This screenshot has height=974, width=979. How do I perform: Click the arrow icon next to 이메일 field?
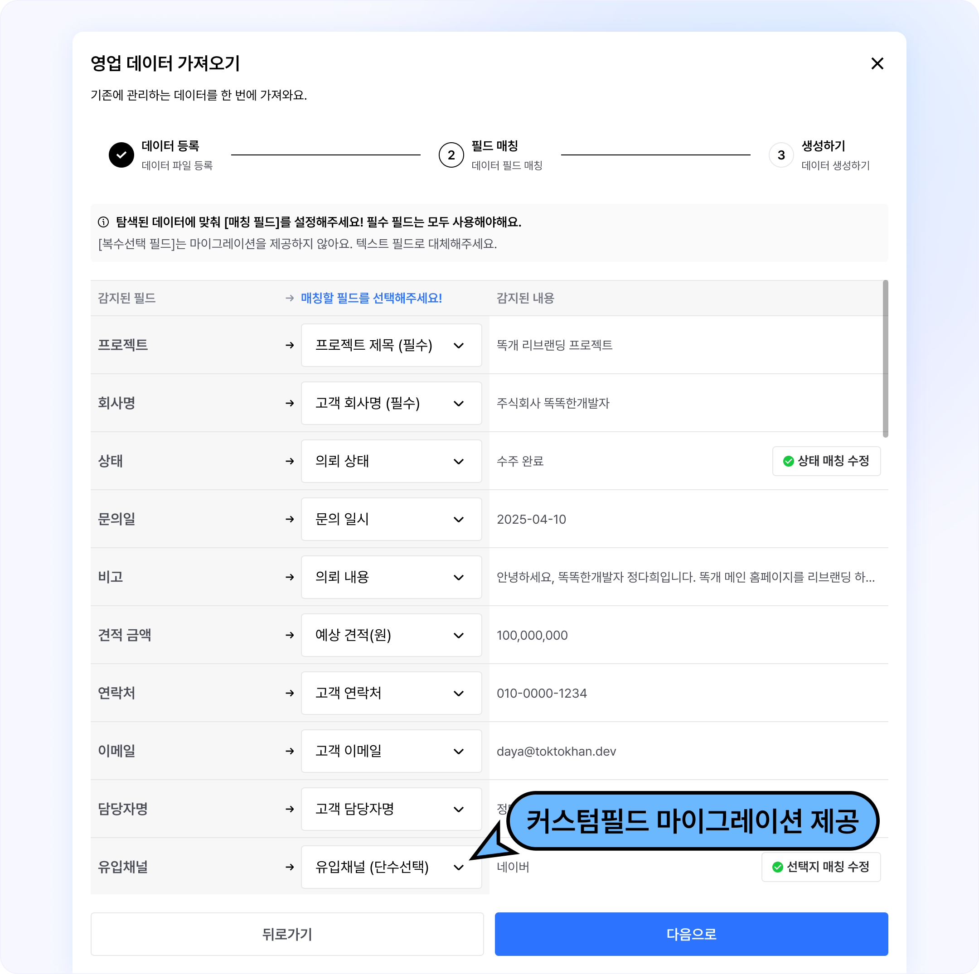click(290, 751)
